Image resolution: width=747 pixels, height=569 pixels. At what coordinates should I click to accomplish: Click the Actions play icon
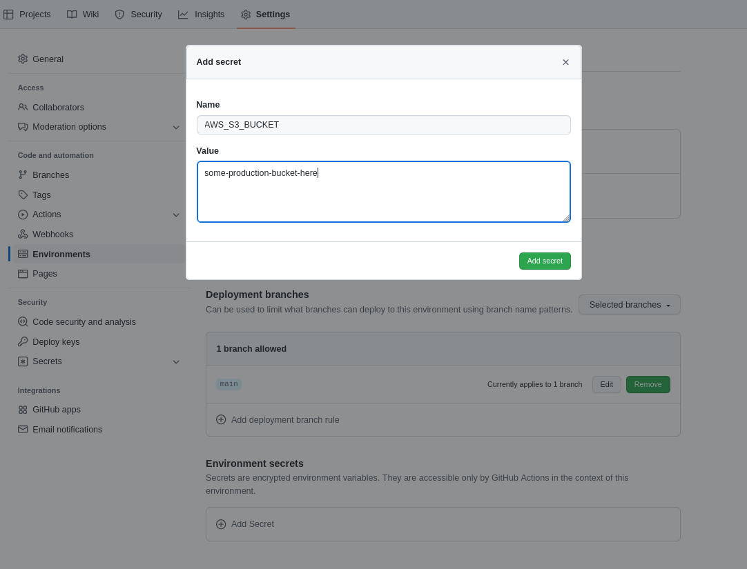pyautogui.click(x=23, y=214)
